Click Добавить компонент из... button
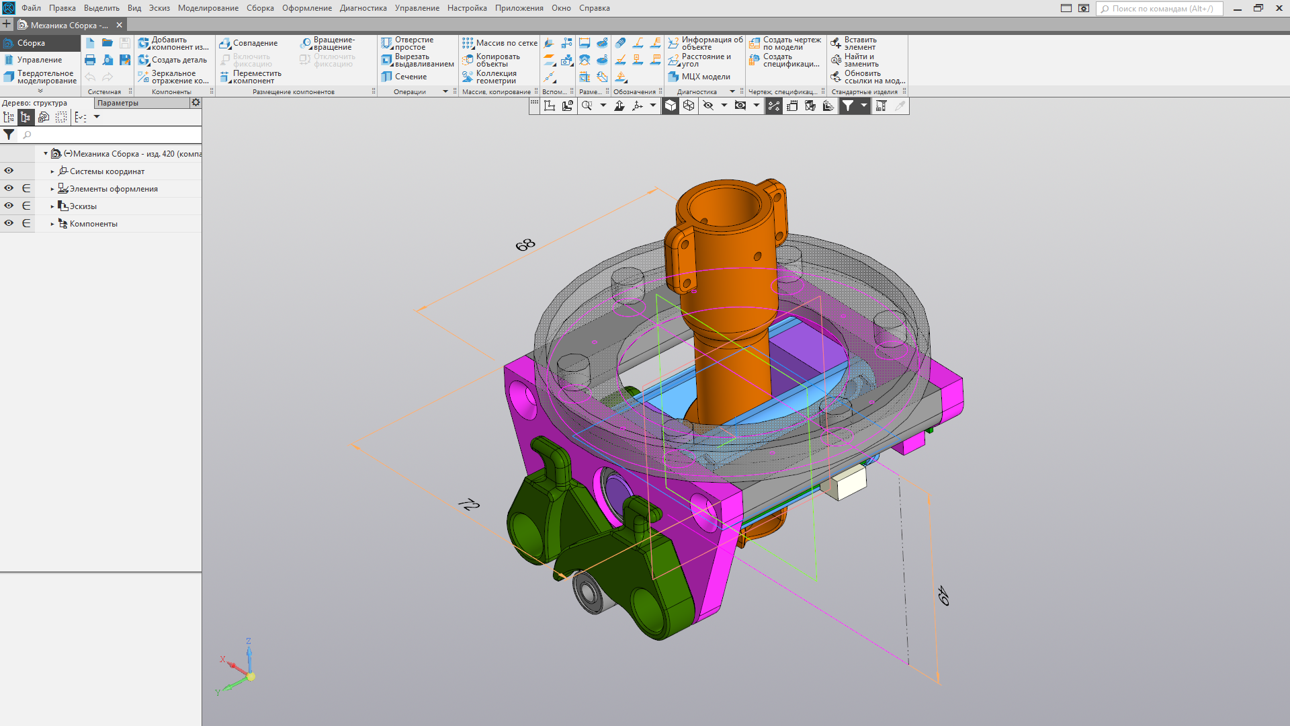The image size is (1290, 726). [x=173, y=43]
